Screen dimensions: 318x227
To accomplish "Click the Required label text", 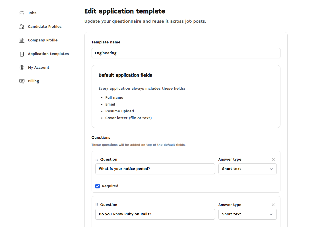I will (110, 186).
